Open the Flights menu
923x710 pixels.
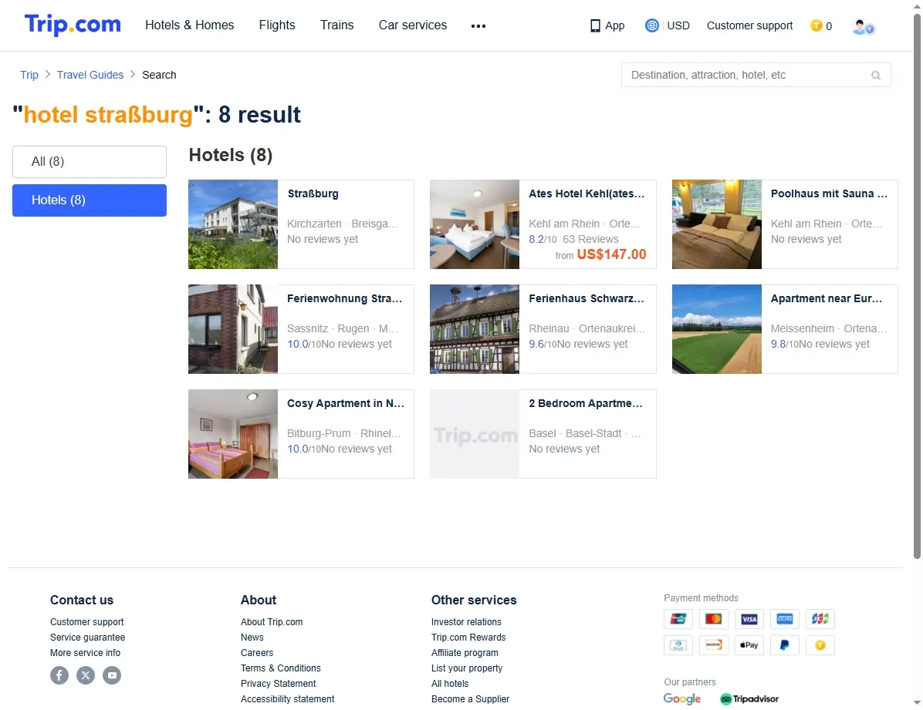[277, 25]
